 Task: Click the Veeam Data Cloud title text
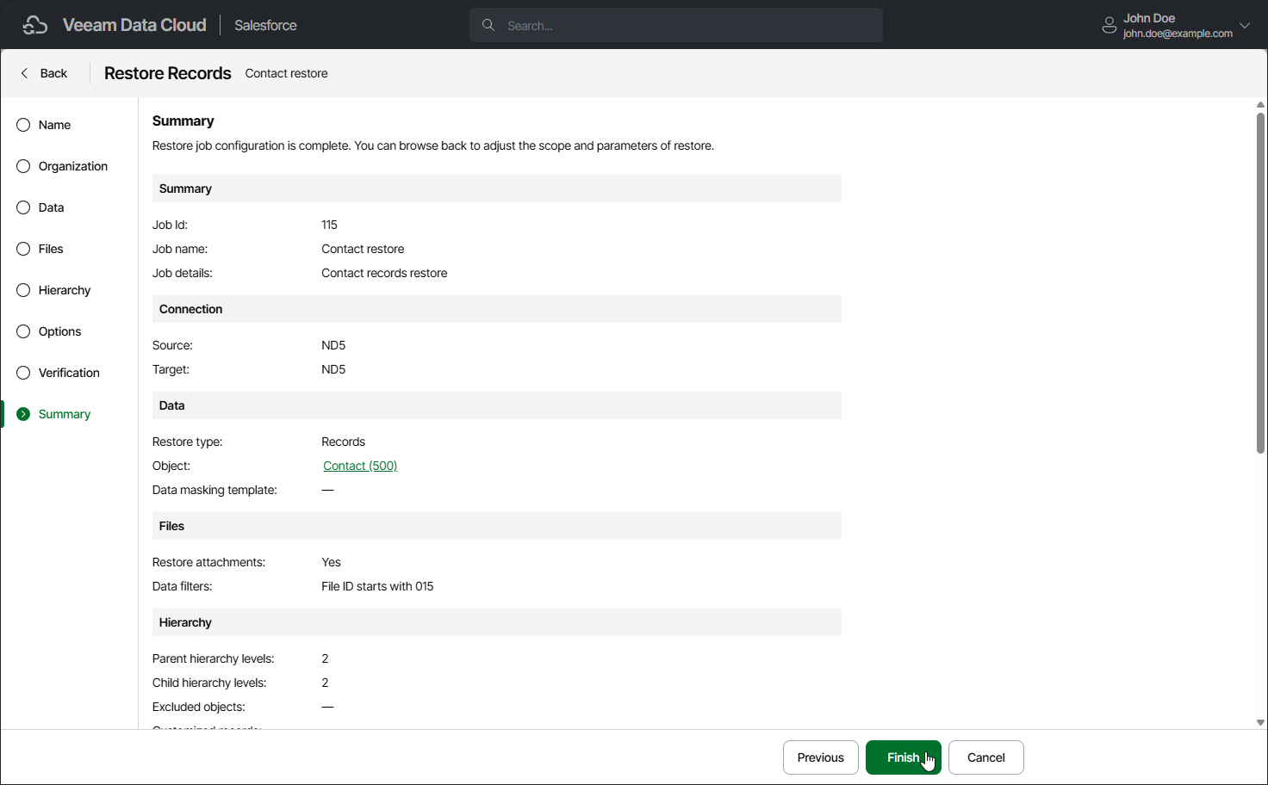pos(134,25)
